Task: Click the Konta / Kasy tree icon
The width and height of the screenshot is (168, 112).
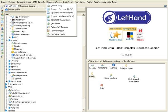Action: coord(13,31)
